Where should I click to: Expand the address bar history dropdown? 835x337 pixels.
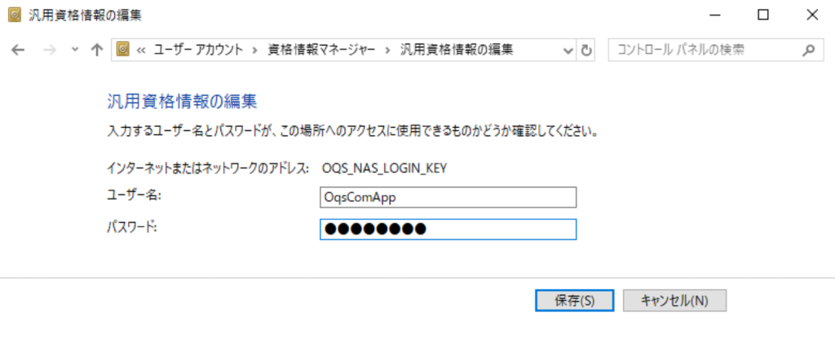pyautogui.click(x=569, y=50)
